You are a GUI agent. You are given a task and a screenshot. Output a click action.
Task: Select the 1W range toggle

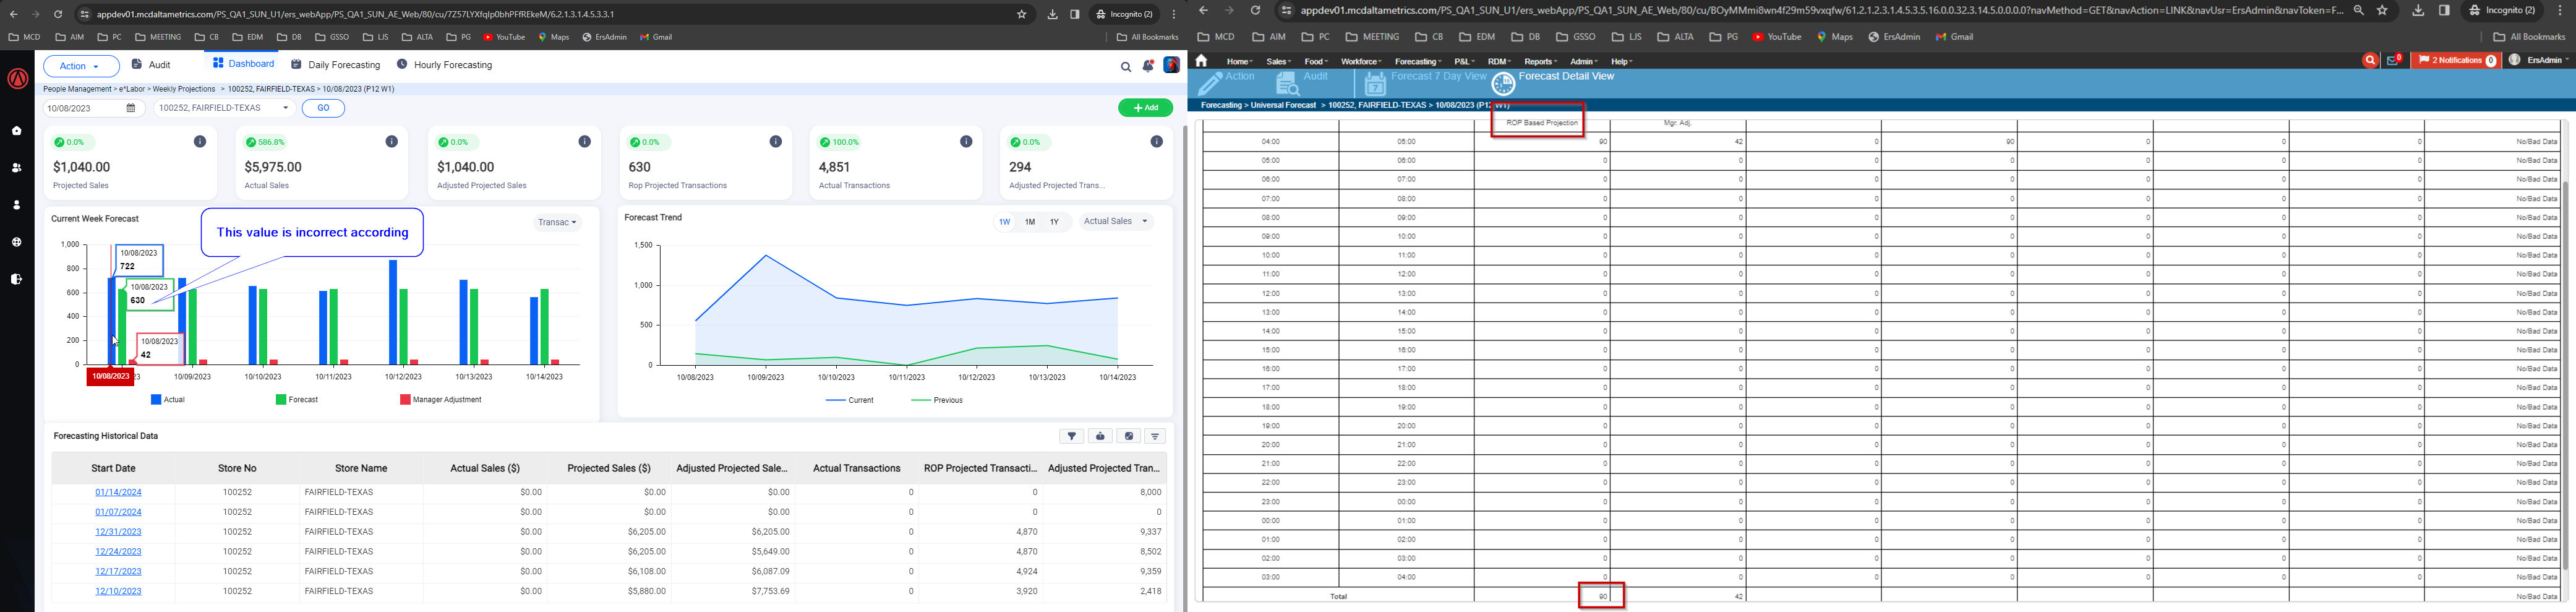pos(1004,222)
